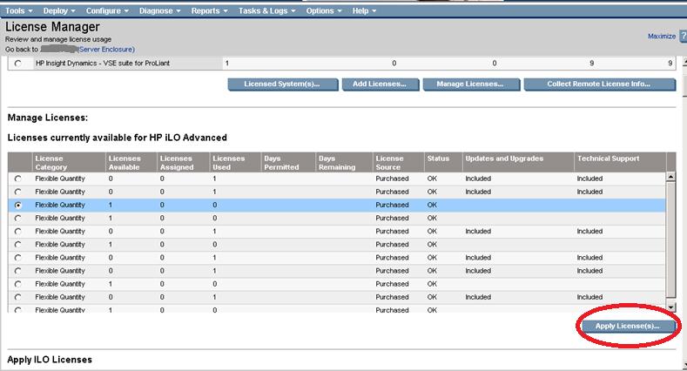The image size is (687, 371).
Task: Click the Manage Licenses... button
Action: point(471,84)
